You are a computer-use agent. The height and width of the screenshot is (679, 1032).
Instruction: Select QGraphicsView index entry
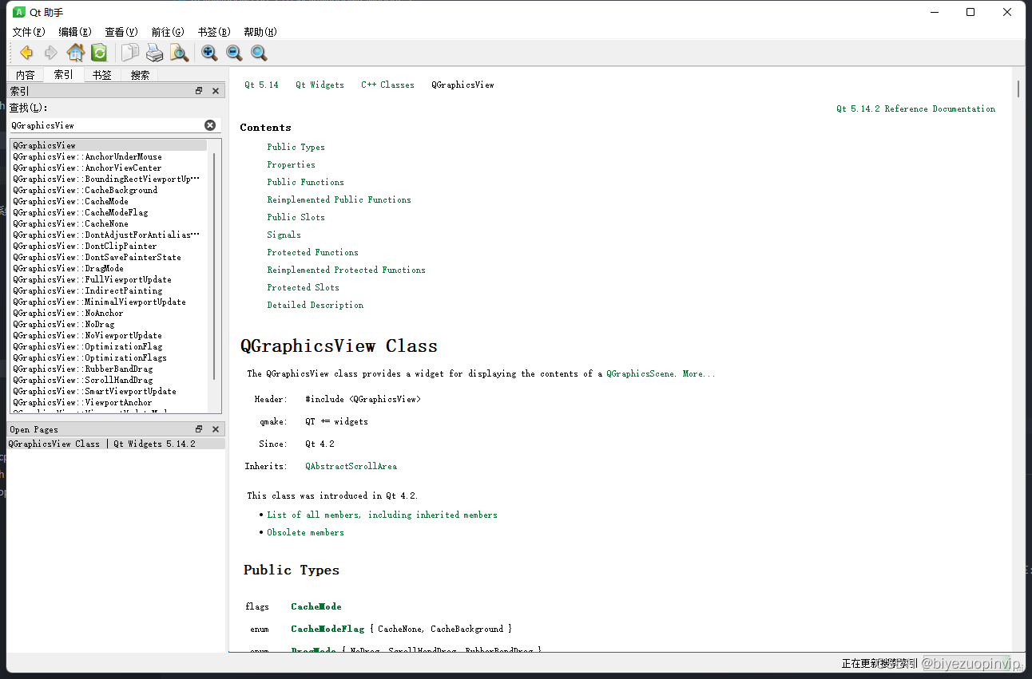[108, 145]
